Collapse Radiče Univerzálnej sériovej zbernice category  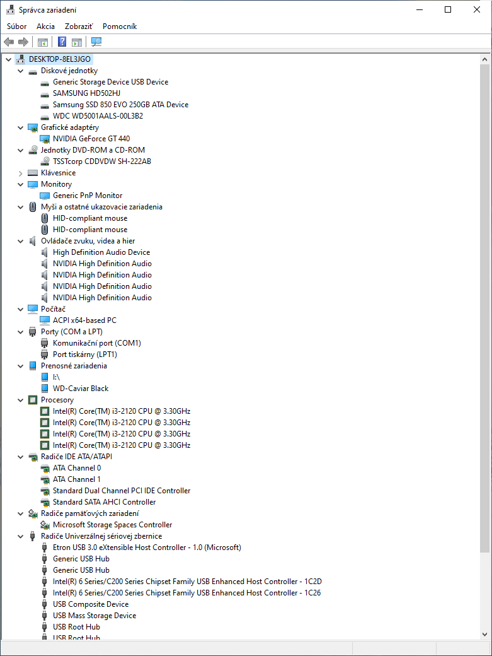point(20,536)
